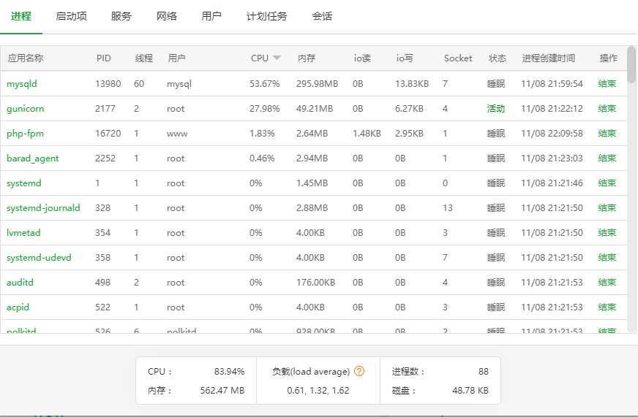Image resolution: width=638 pixels, height=417 pixels.
Task: Switch to the 服务 tab
Action: [121, 16]
